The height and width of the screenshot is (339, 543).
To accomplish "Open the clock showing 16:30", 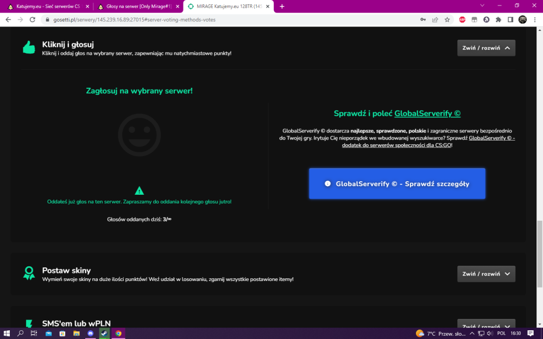I will pyautogui.click(x=516, y=334).
